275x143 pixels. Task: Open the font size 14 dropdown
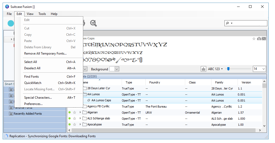(x=263, y=69)
